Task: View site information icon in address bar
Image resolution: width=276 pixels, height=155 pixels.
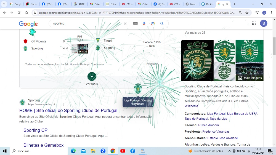Action: click(35, 13)
